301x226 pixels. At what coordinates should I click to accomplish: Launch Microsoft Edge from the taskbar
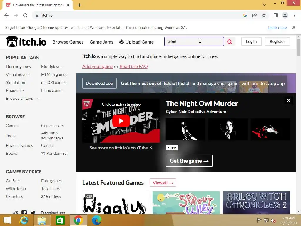[96, 220]
